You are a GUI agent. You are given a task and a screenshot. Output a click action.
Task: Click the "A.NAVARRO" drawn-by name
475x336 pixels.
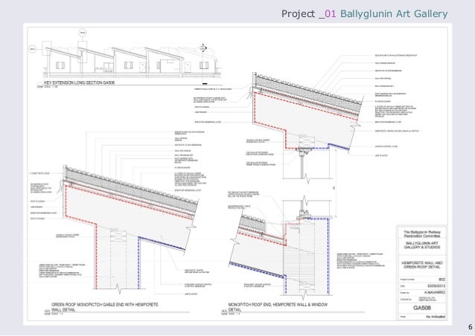click(435, 292)
